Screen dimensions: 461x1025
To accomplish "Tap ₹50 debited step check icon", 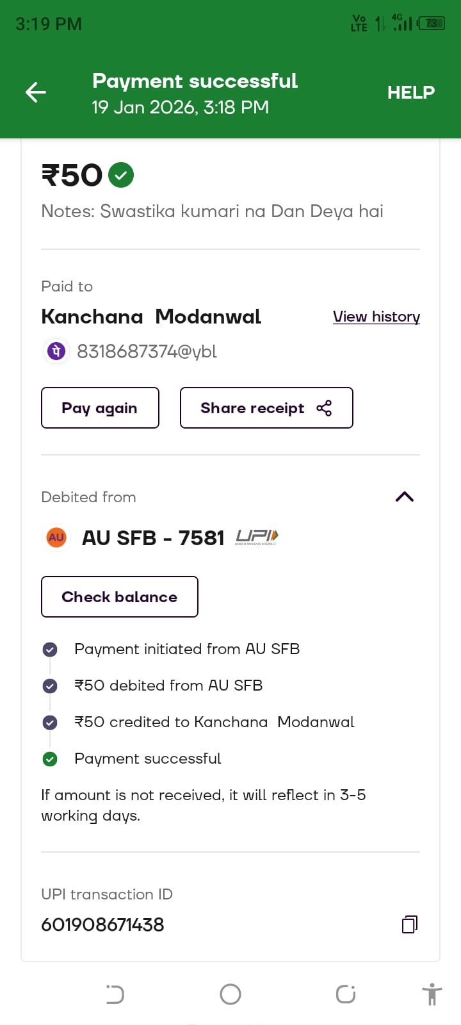I will pyautogui.click(x=50, y=686).
